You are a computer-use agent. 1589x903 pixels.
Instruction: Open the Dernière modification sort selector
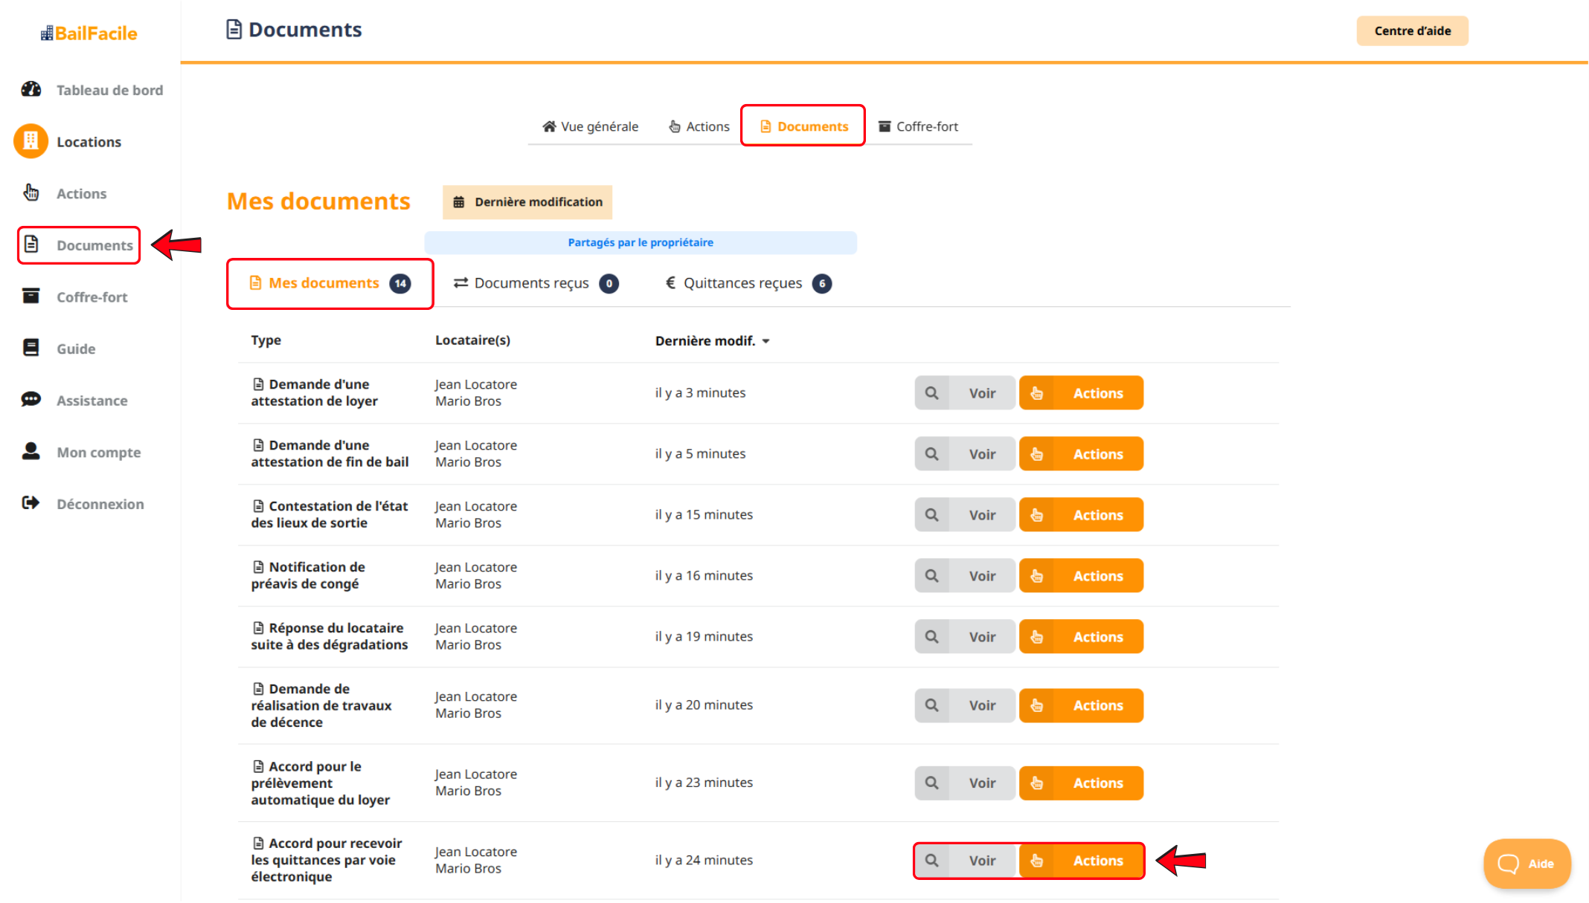[527, 202]
